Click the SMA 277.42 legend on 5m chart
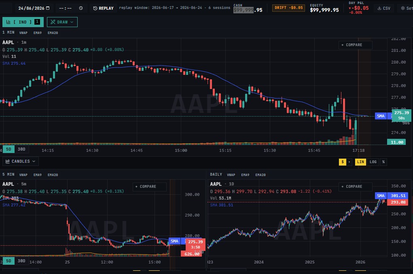 [x=14, y=205]
